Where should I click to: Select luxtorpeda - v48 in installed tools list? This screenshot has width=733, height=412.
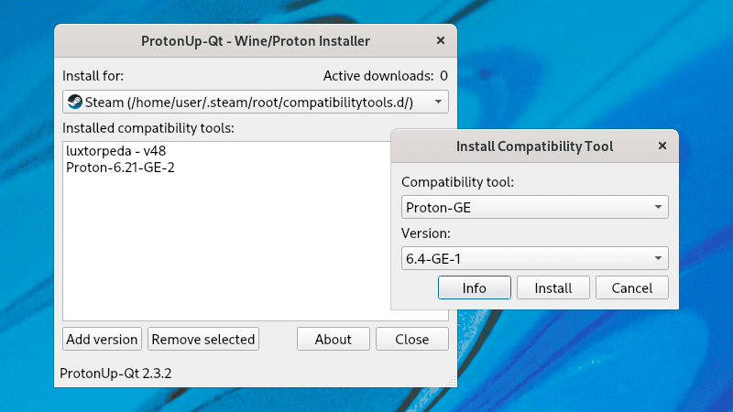tap(116, 151)
